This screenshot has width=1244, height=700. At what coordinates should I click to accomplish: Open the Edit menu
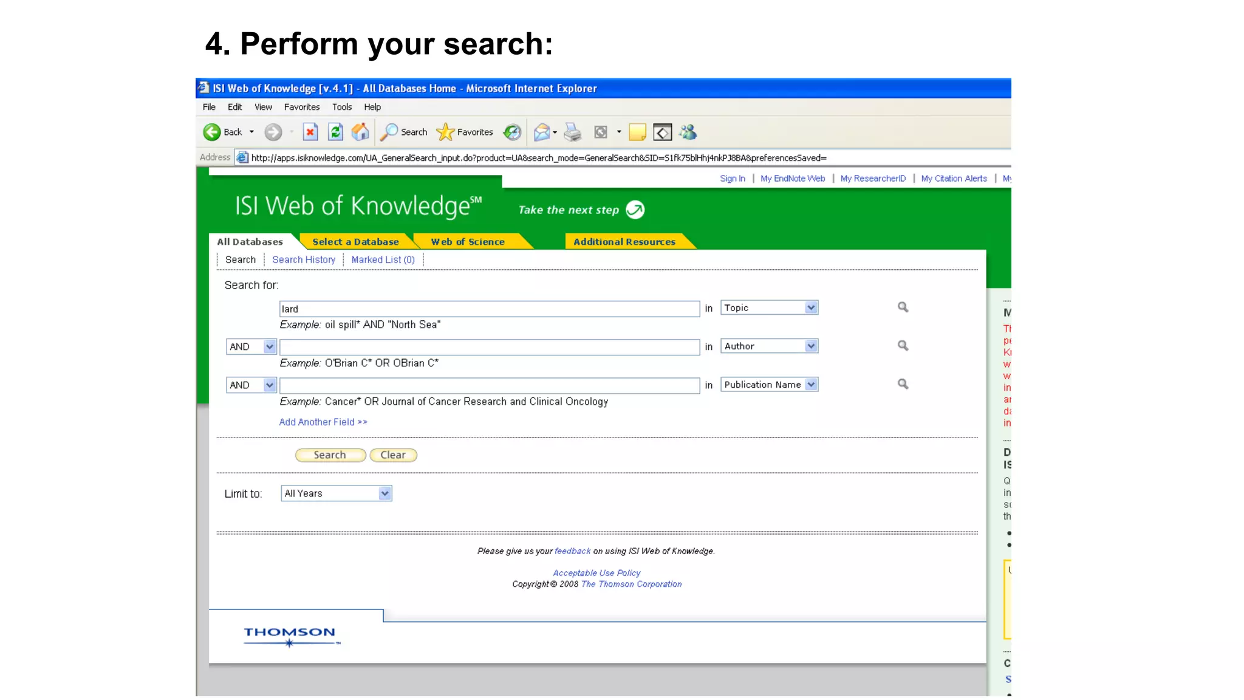[234, 107]
